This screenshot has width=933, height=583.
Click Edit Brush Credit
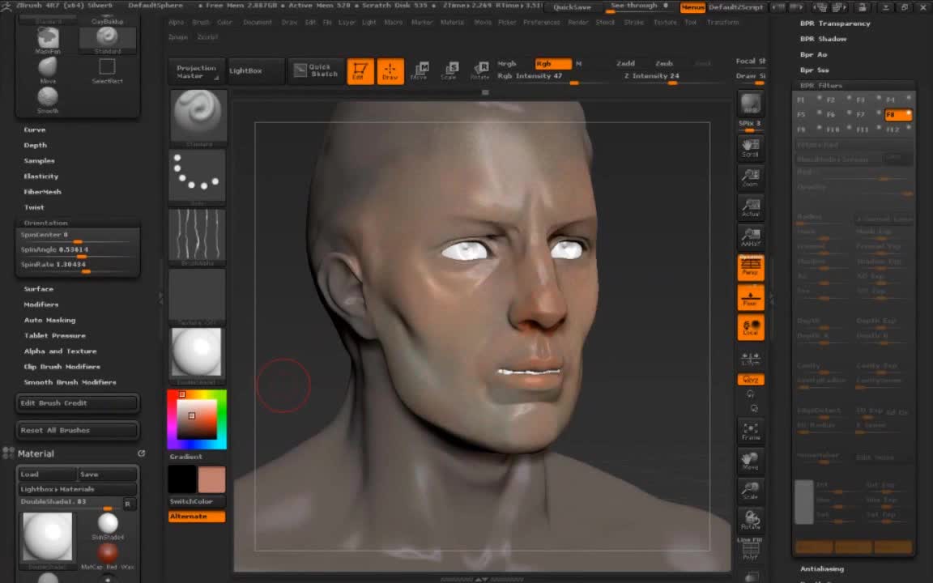78,402
